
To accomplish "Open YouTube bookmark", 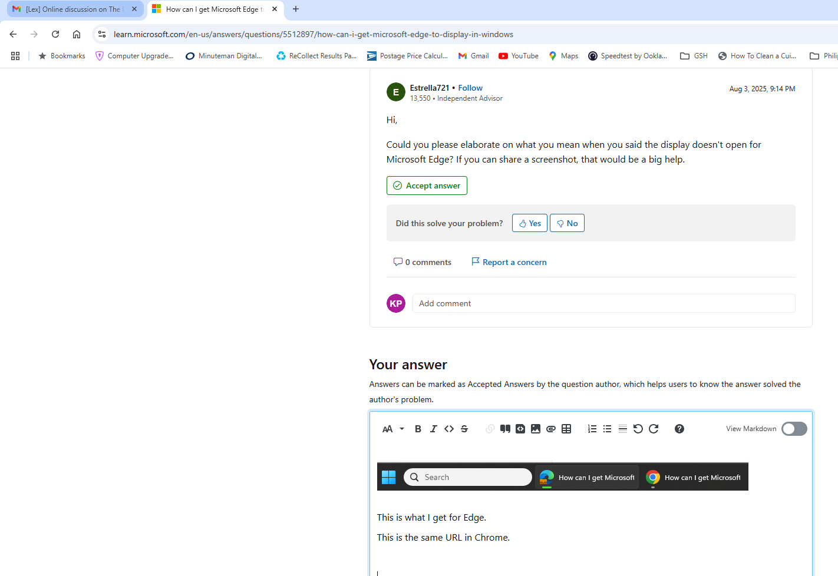I will click(x=519, y=56).
